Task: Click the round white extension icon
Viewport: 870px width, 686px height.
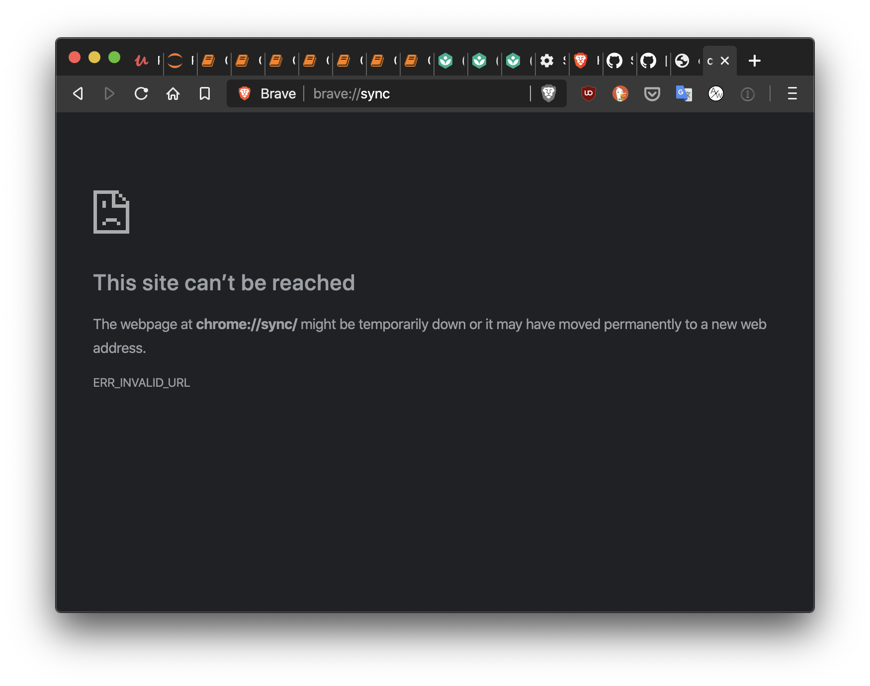Action: click(x=716, y=93)
